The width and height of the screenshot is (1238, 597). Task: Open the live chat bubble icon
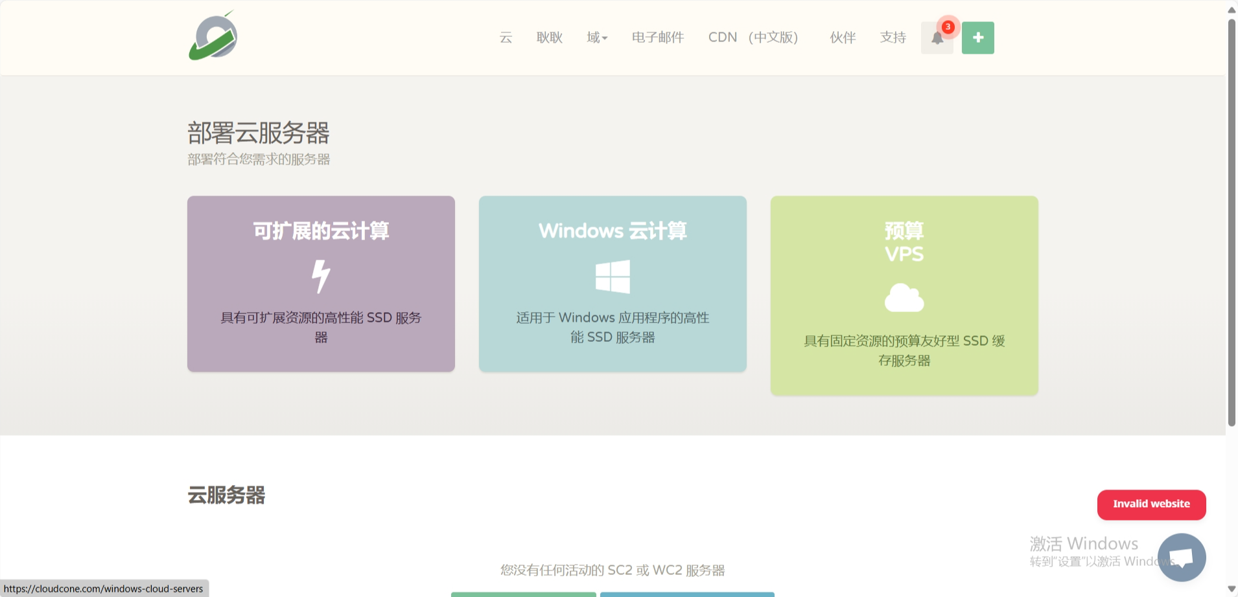coord(1182,557)
